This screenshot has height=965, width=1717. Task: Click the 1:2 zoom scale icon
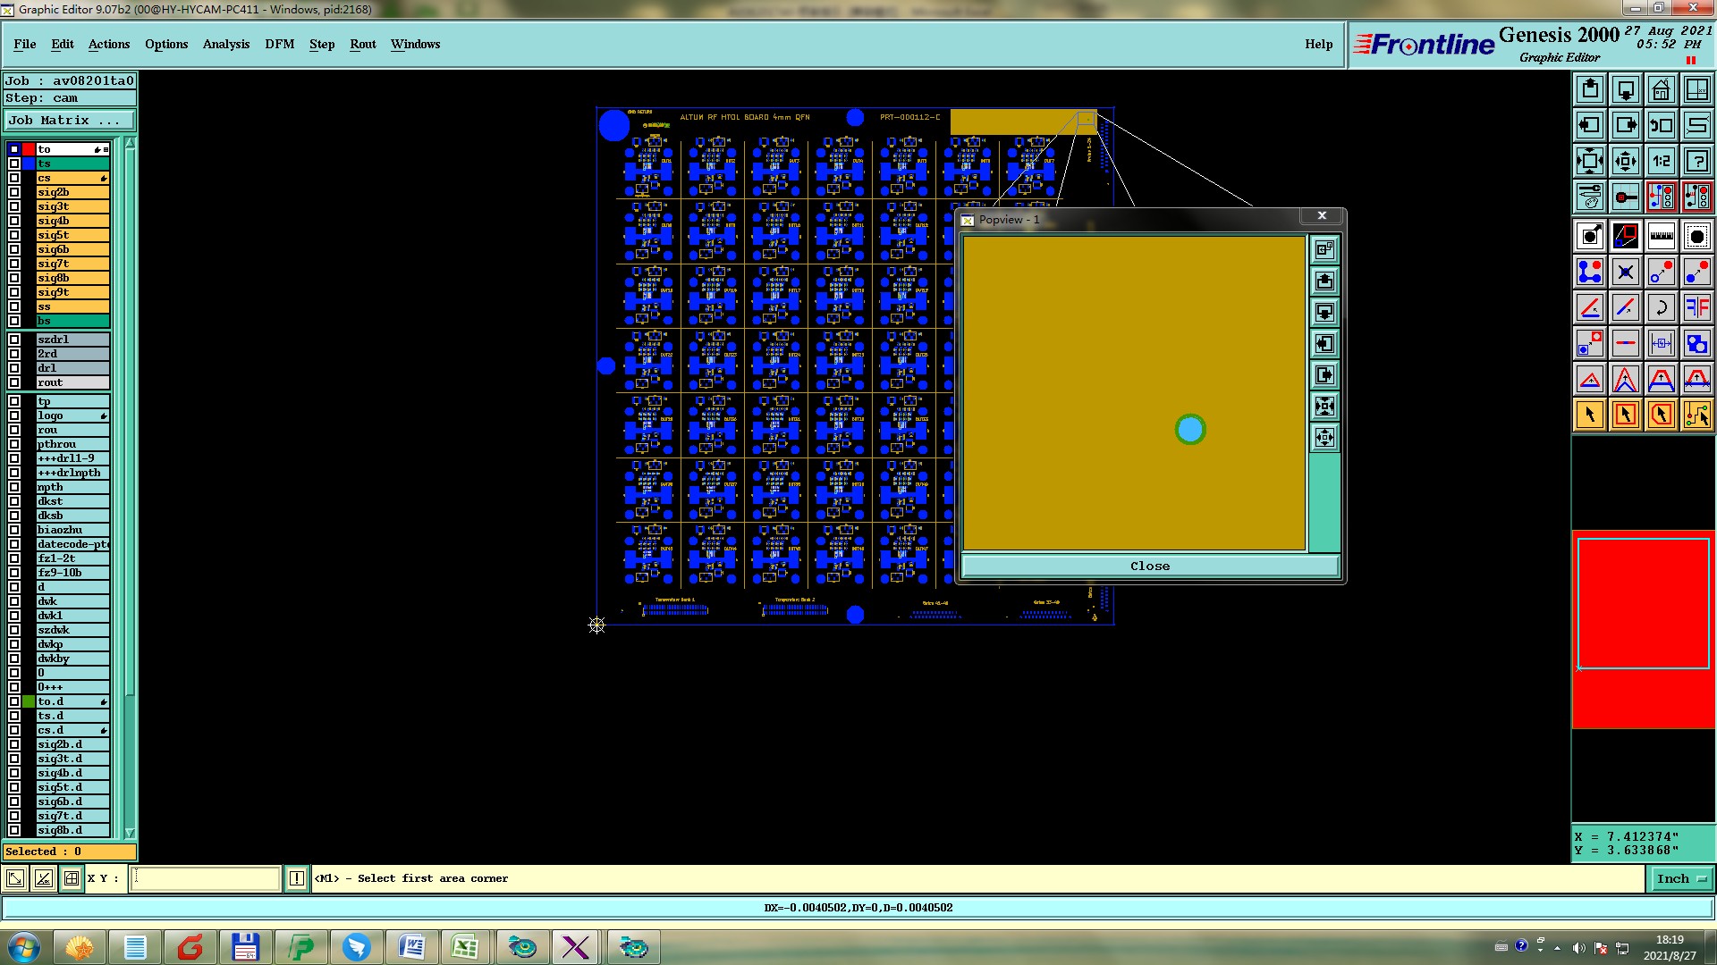coord(1661,161)
